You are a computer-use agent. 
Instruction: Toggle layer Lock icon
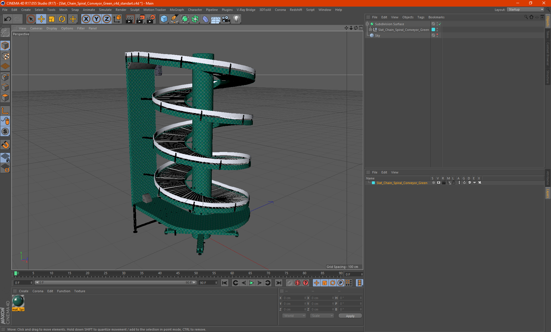tap(454, 183)
